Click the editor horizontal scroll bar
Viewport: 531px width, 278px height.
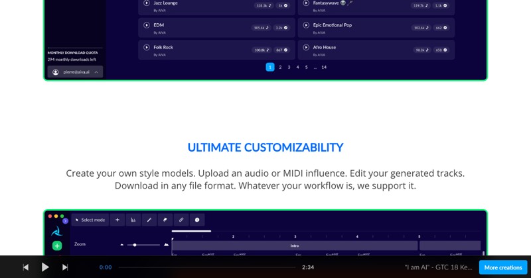191,231
